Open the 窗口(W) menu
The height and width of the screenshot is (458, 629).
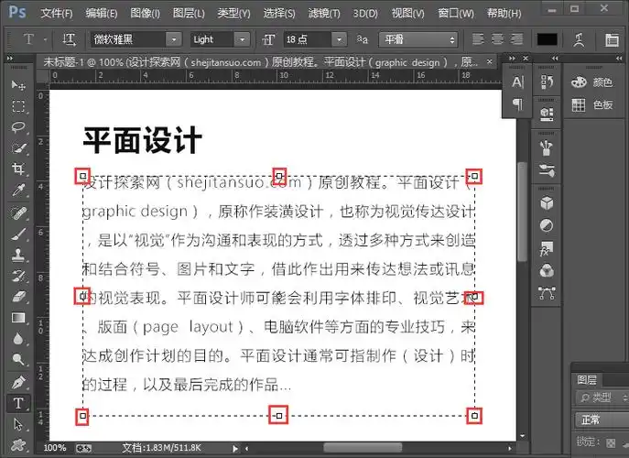456,13
